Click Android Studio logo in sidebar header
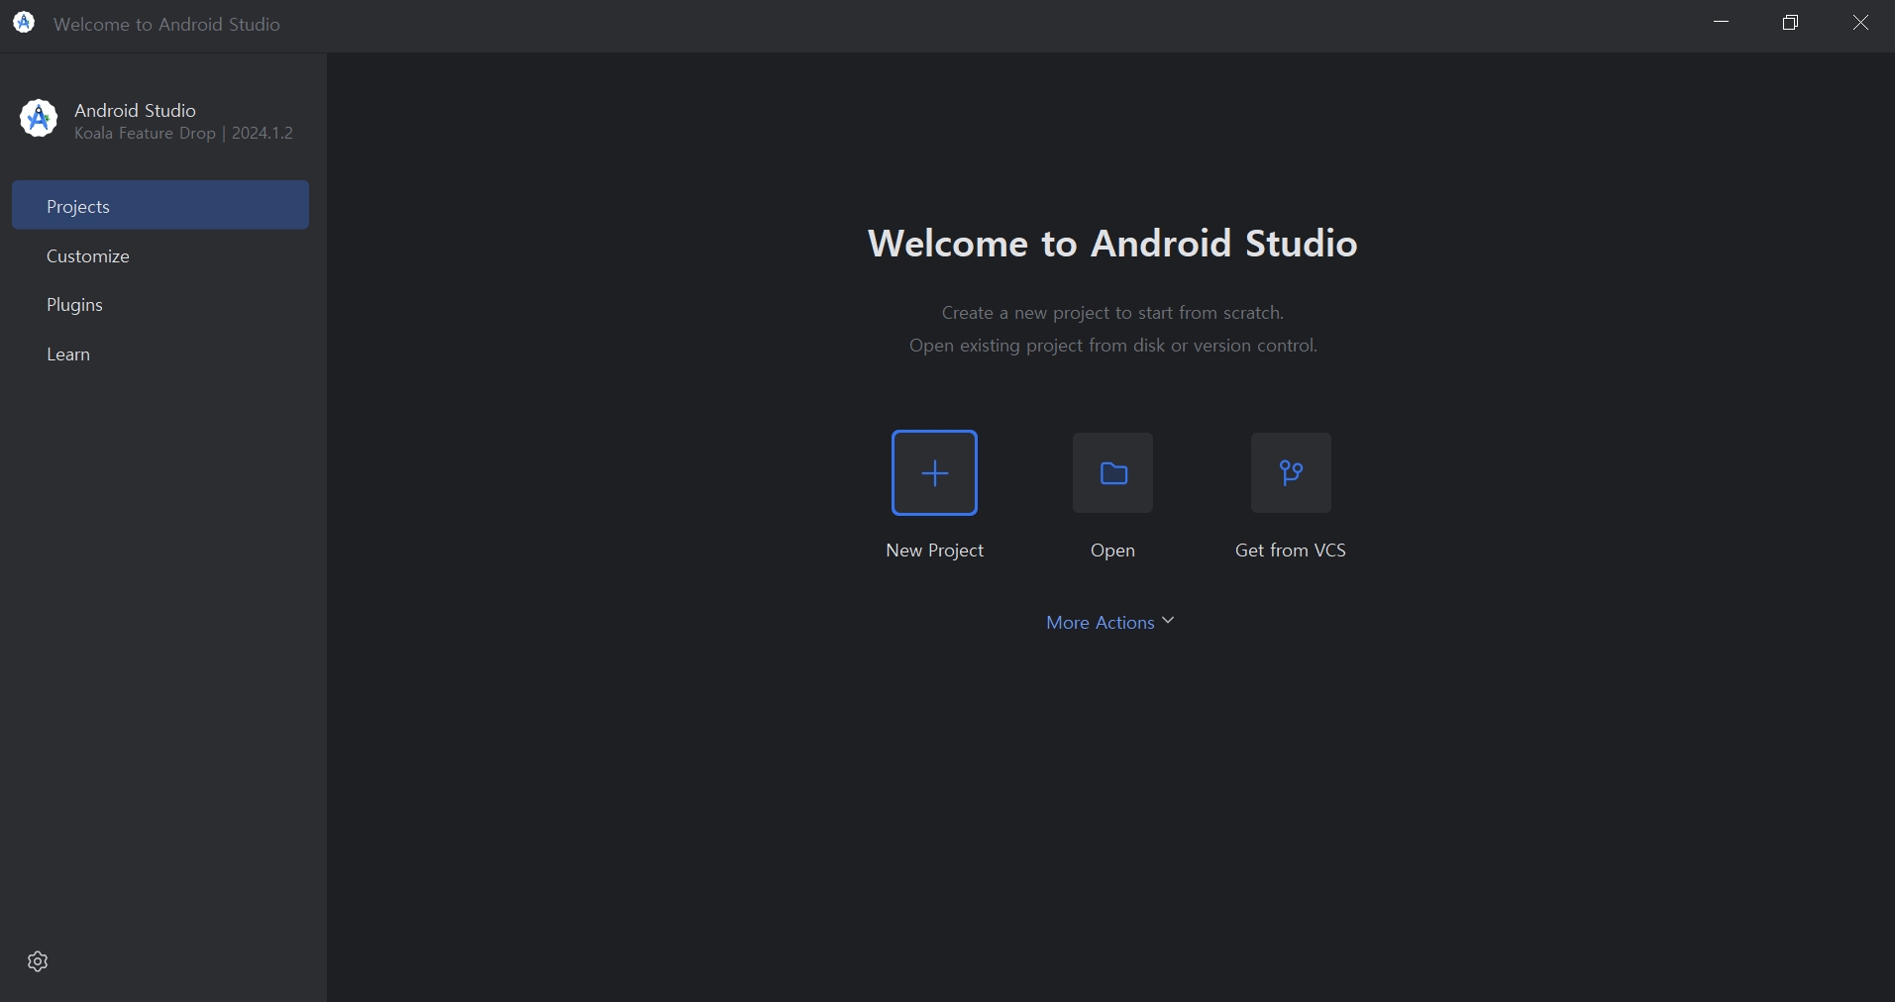Screen dimensions: 1895x1002 (x=39, y=119)
